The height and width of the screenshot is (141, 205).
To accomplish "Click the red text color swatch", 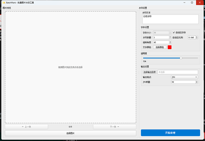I will [170, 47].
